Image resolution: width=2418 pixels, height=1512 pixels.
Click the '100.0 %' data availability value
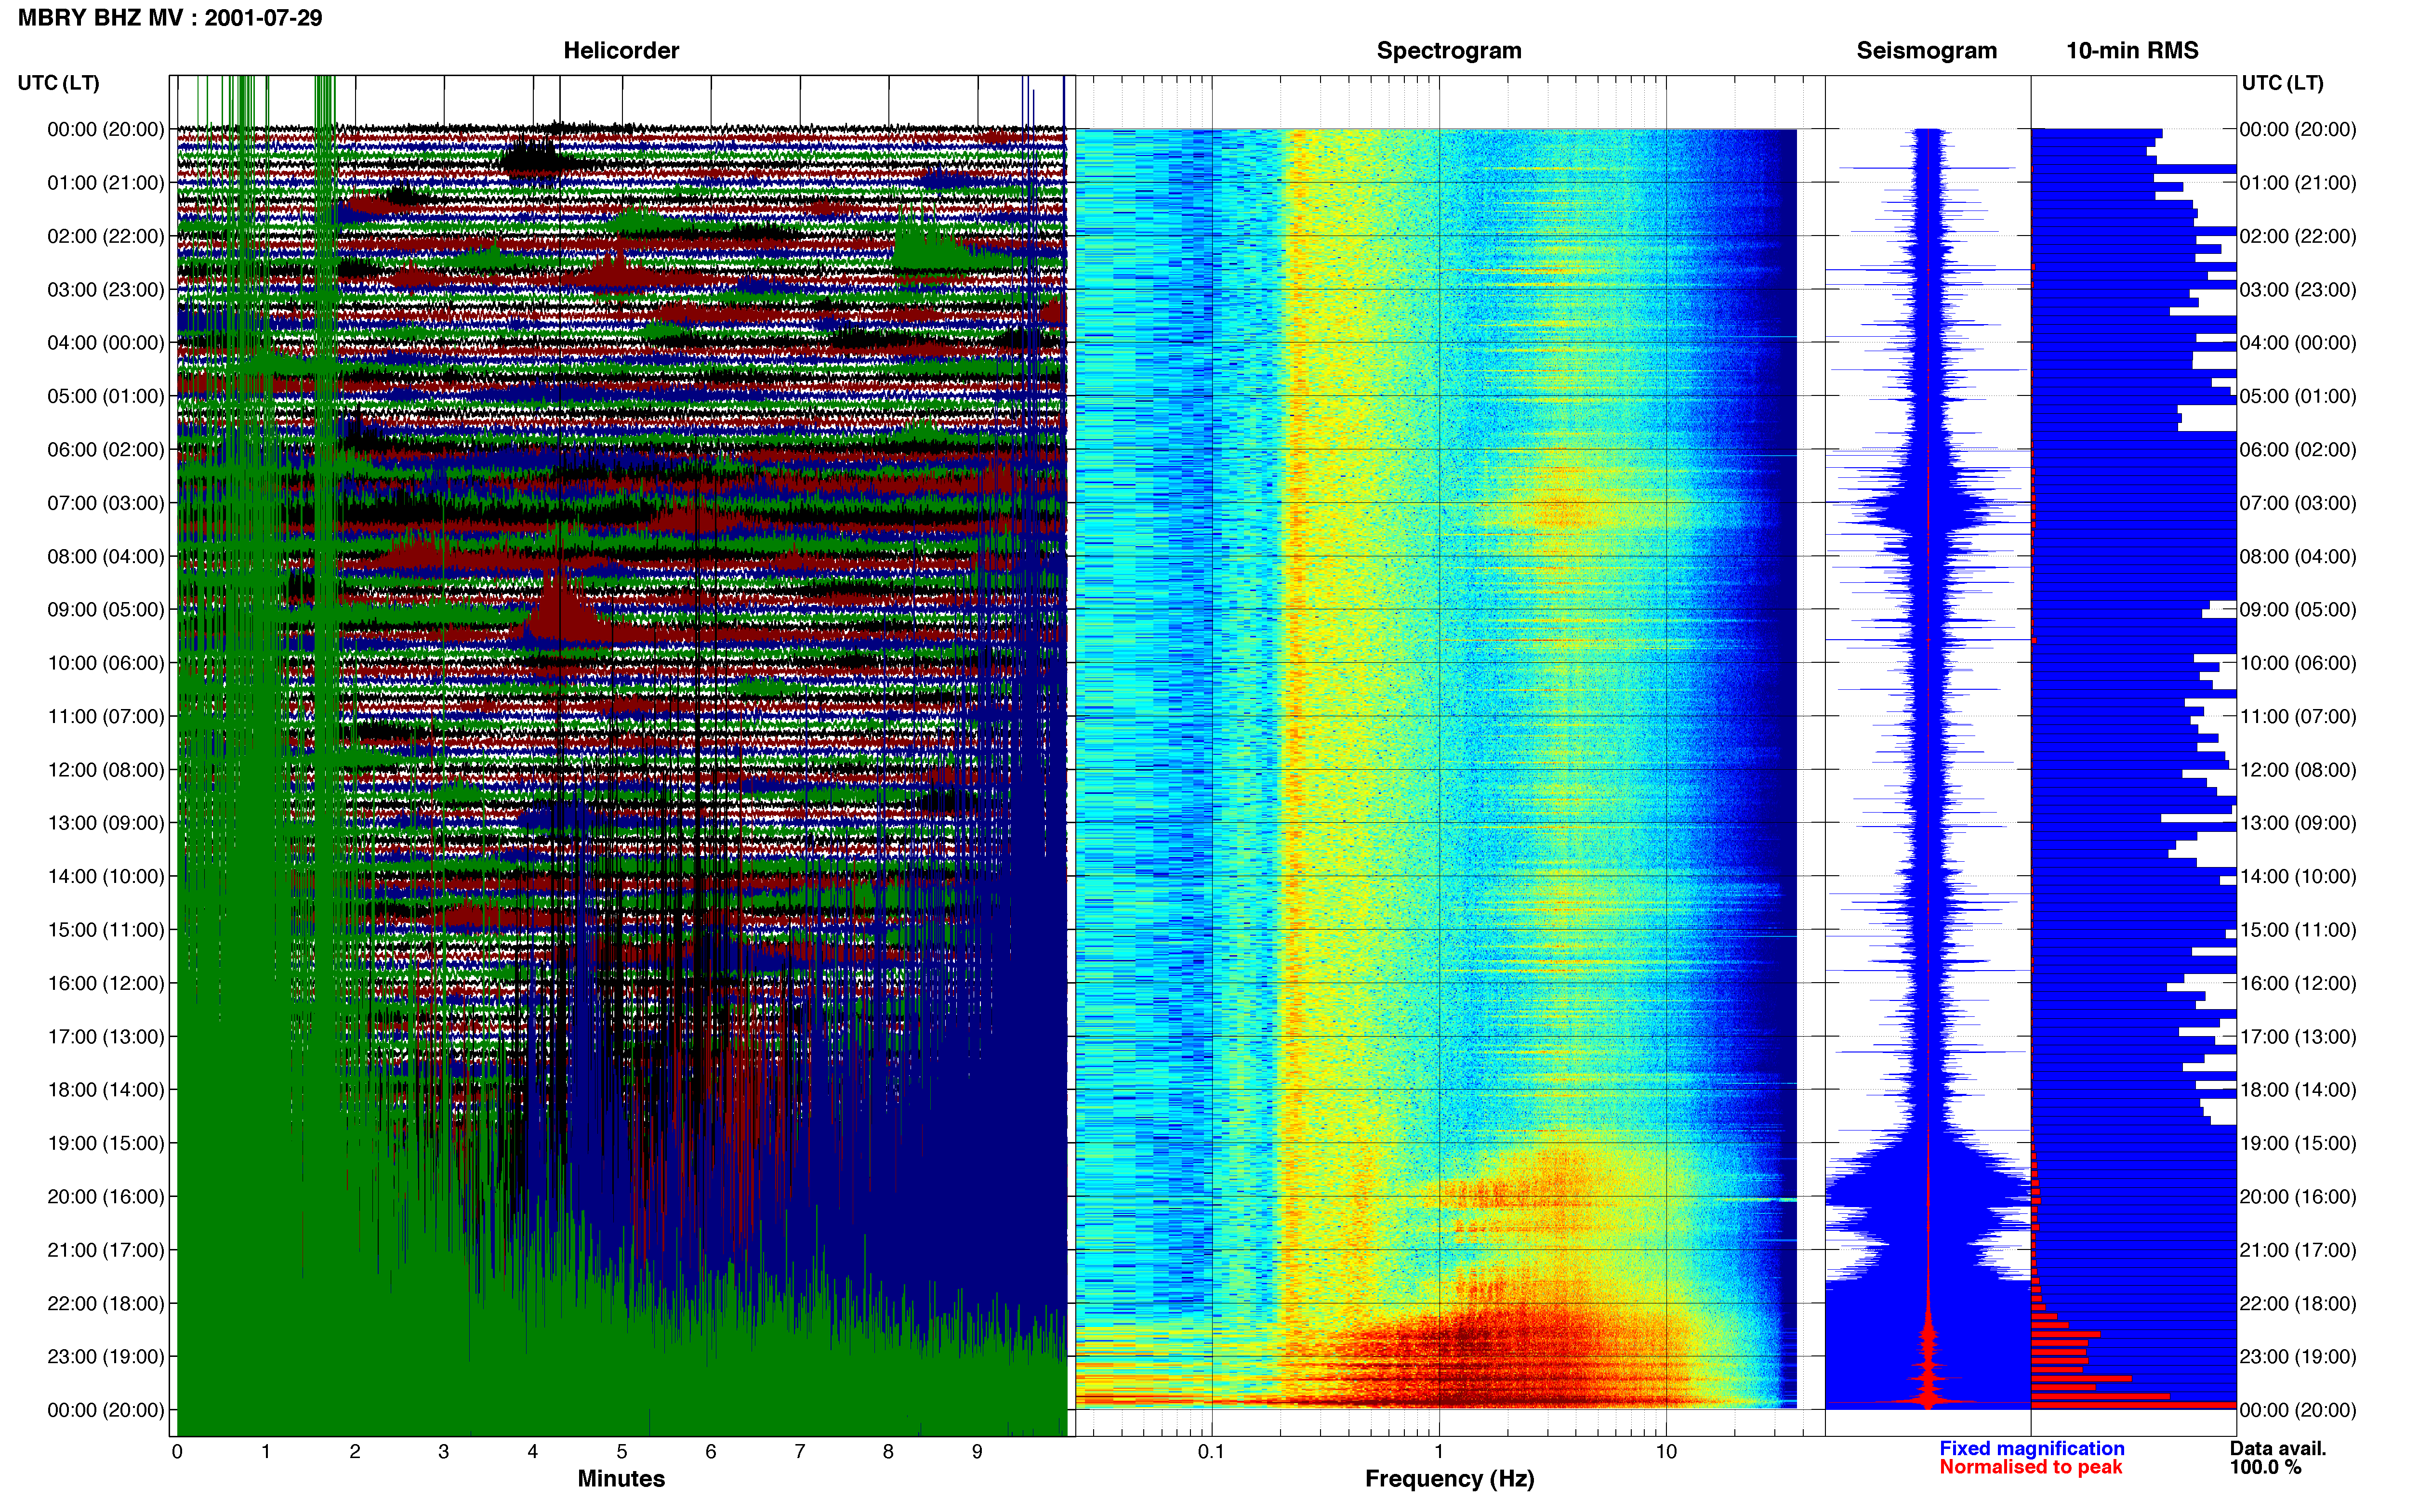(2265, 1468)
